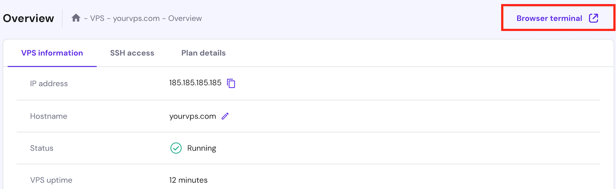Click the Hostname row label
The image size is (616, 189).
coord(49,116)
